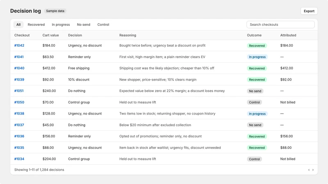Image resolution: width=328 pixels, height=184 pixels.
Task: Click Recovered badge in row #1040
Action: tap(257, 68)
